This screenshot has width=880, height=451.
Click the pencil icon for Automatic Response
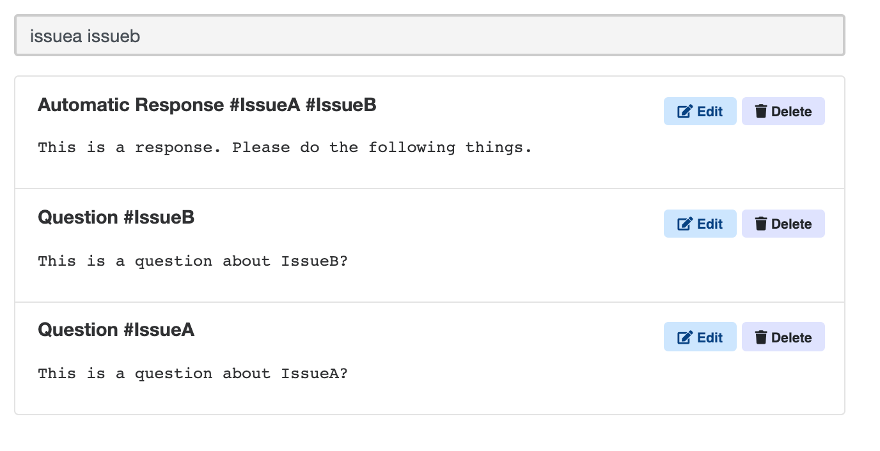click(685, 112)
